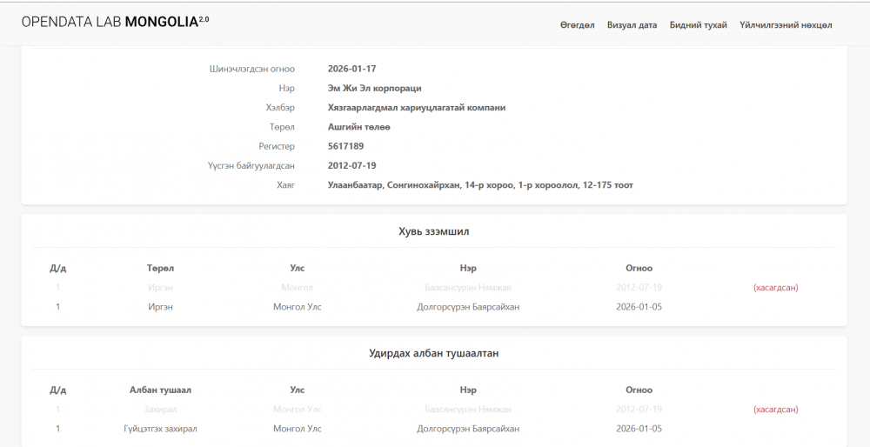Click the (хасагдсан) label in the Хувь эзэмшил table

point(775,287)
